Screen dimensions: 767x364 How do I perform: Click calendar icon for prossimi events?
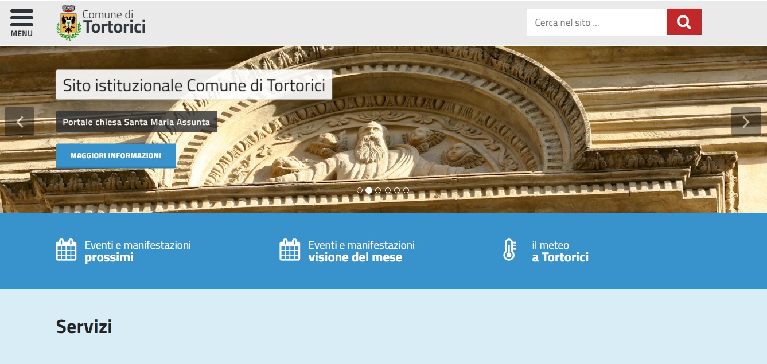pyautogui.click(x=66, y=250)
